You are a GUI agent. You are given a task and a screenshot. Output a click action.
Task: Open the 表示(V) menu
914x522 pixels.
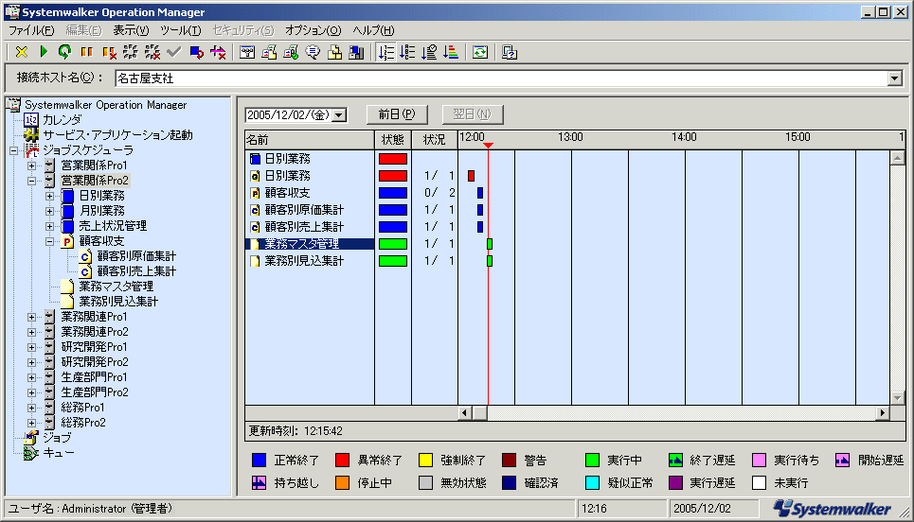[x=131, y=30]
